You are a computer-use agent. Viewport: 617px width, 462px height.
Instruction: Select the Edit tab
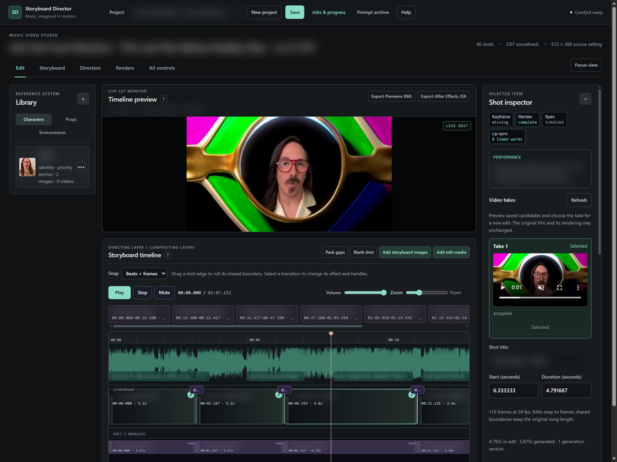(x=20, y=68)
